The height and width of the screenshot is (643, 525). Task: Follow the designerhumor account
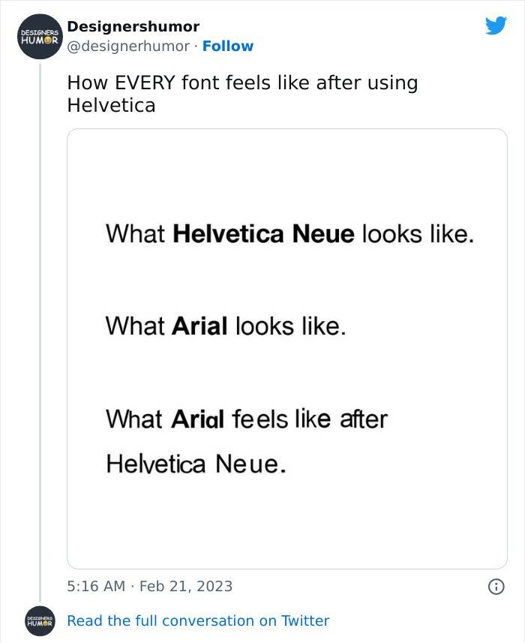pos(228,47)
